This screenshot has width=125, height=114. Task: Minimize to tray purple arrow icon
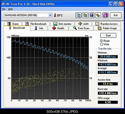[x=105, y=15]
